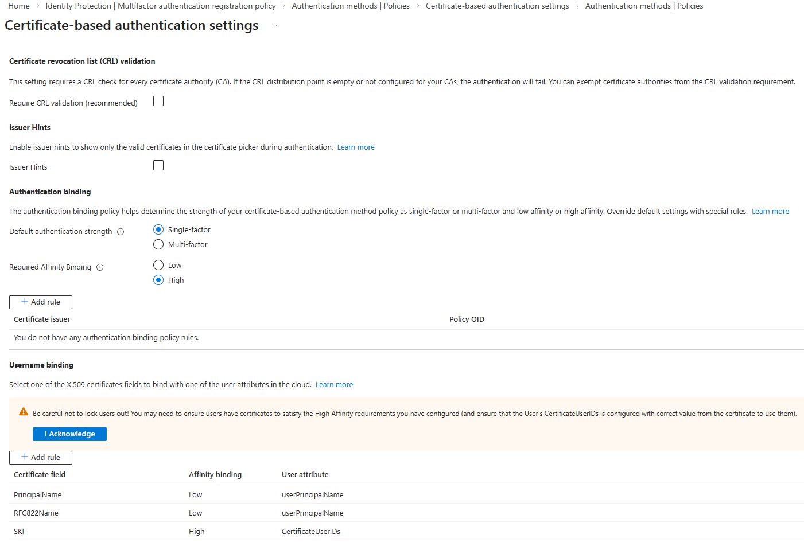Click info icon beside Required Affinity Binding

pyautogui.click(x=100, y=267)
